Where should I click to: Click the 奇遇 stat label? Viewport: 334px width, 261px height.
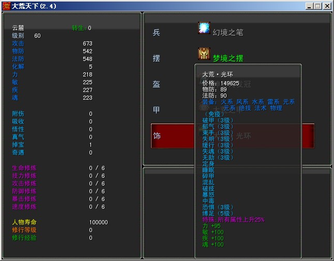click(x=18, y=152)
